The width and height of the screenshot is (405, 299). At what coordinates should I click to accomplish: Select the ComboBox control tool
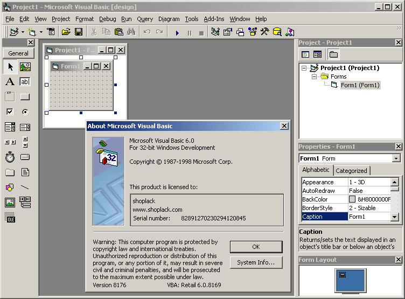pos(10,127)
